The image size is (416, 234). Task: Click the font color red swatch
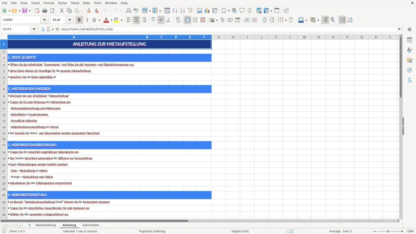pos(106,20)
